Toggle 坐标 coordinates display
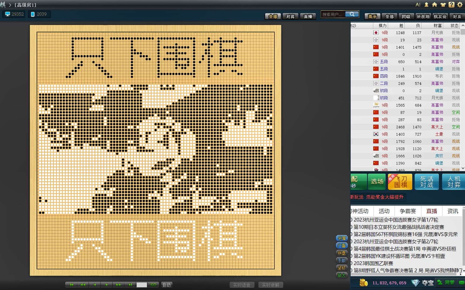The image size is (465, 290). (341, 268)
